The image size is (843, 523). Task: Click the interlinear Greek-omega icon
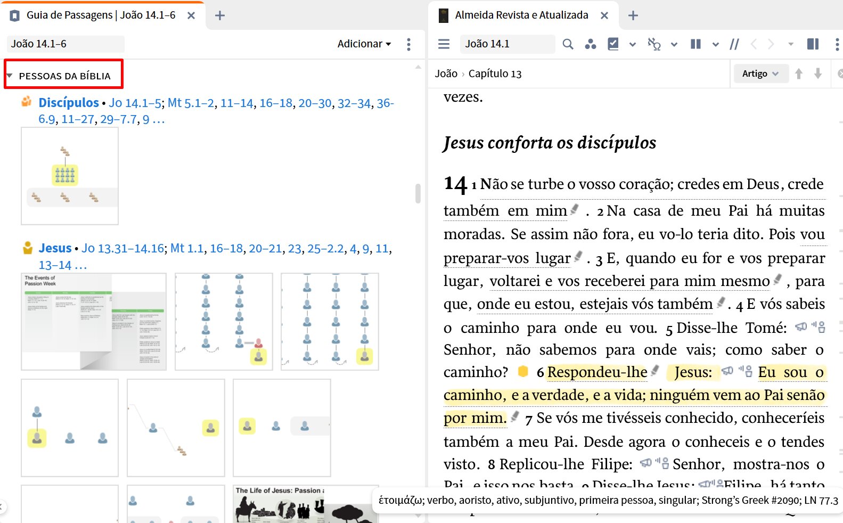point(654,44)
